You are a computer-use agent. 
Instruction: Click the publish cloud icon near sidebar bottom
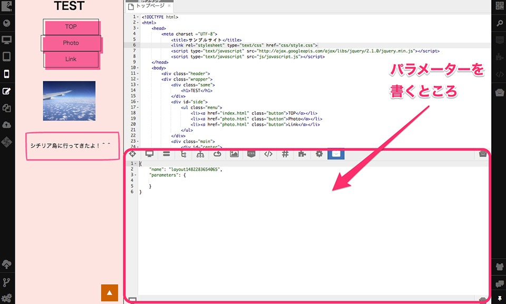(6, 264)
